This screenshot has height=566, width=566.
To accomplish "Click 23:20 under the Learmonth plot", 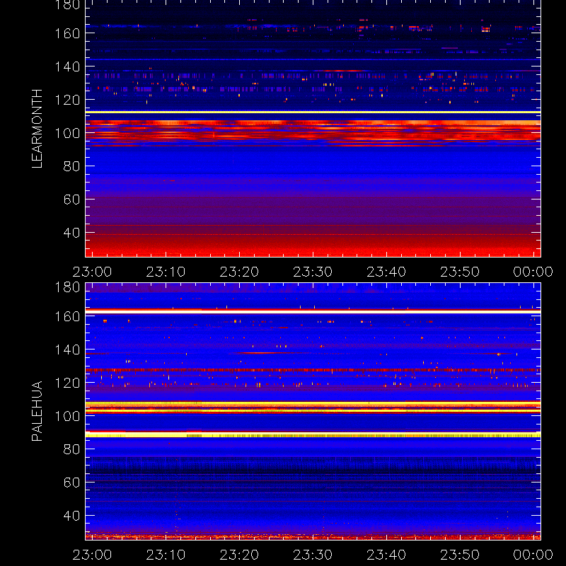I will tap(239, 272).
